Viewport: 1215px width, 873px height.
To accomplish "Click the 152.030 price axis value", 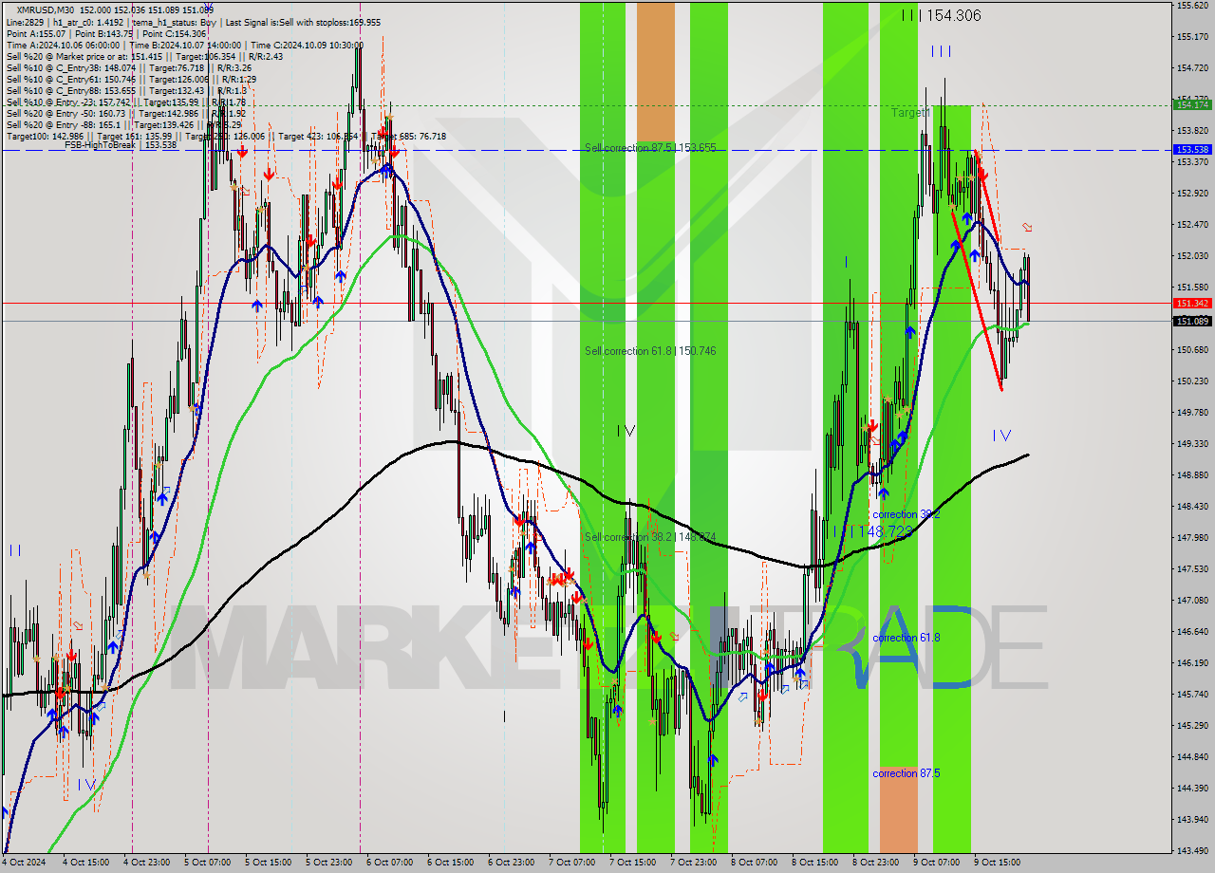I will point(1192,256).
